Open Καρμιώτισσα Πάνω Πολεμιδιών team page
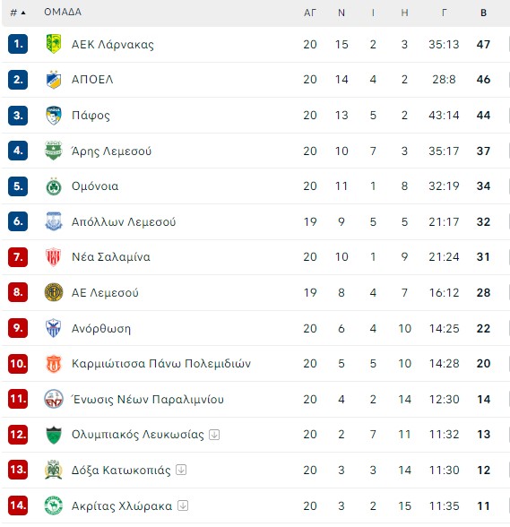This screenshot has height=527, width=510. (x=161, y=364)
